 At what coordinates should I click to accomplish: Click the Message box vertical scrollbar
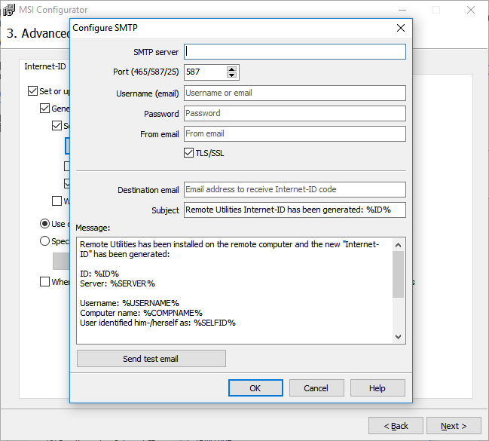coord(399,290)
